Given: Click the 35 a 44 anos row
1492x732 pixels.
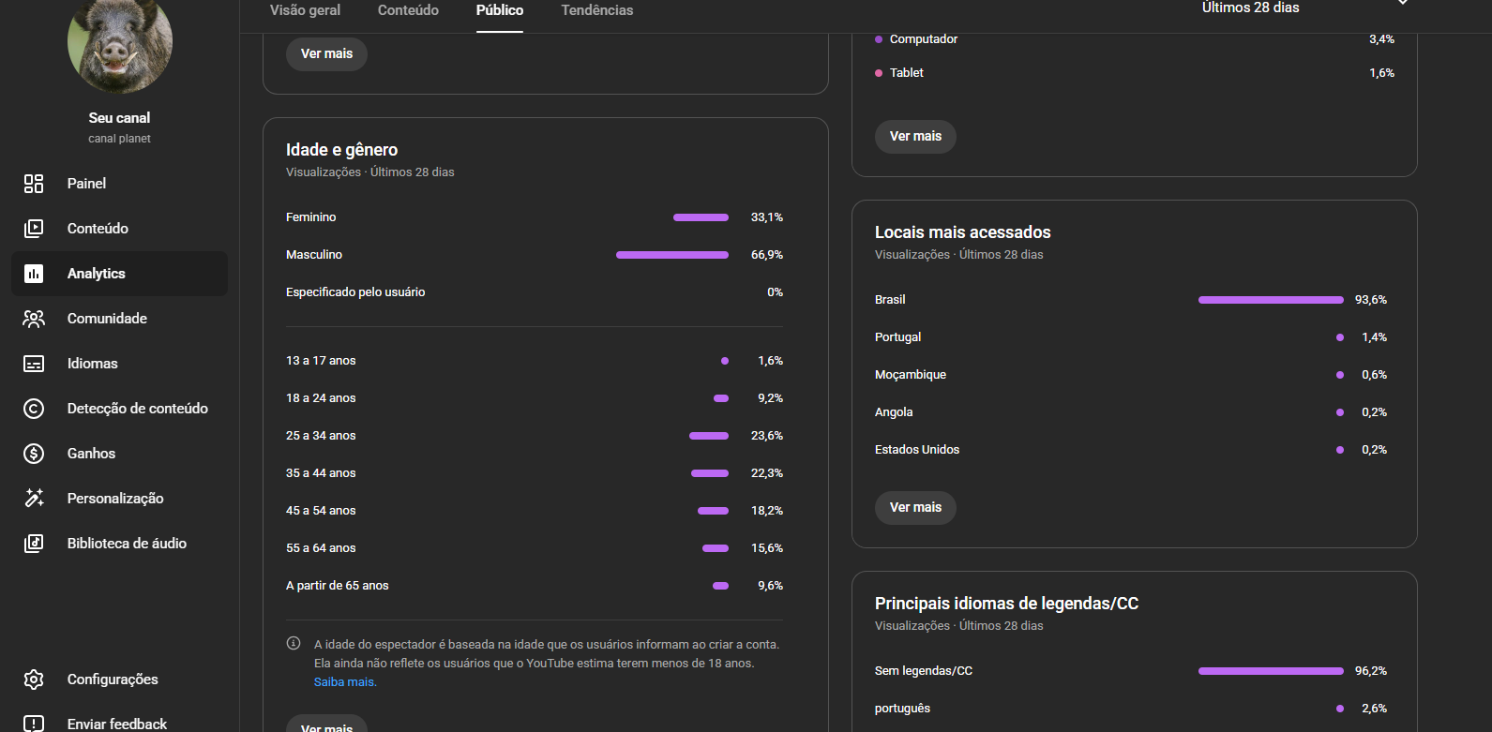Looking at the screenshot, I should (535, 473).
